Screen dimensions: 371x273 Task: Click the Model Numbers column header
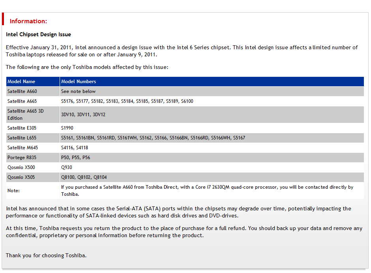coord(212,82)
